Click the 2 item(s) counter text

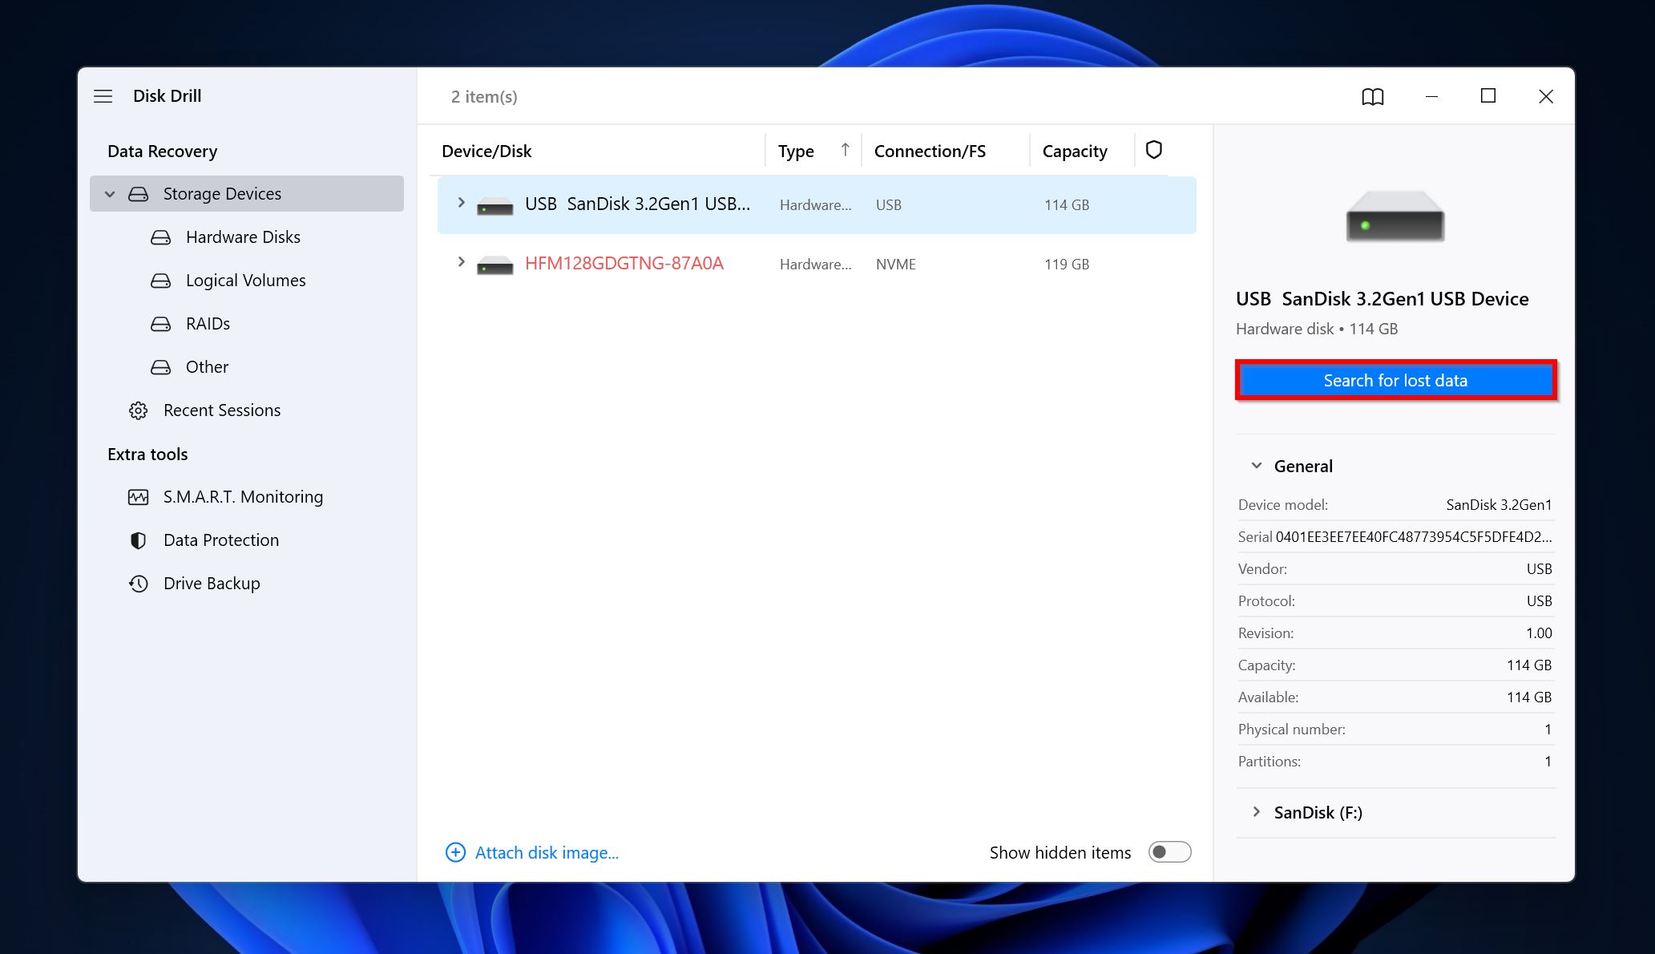point(484,96)
